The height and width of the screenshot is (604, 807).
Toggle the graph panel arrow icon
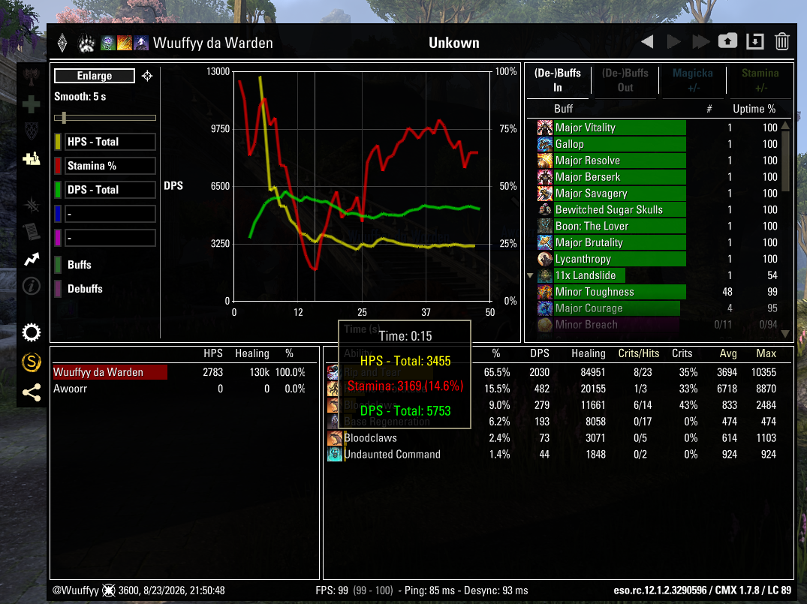(x=32, y=259)
